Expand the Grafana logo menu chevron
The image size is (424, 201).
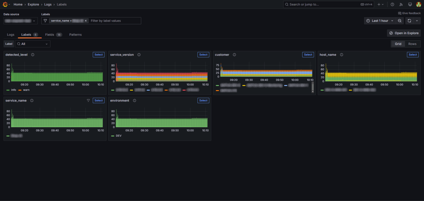pos(9,4)
